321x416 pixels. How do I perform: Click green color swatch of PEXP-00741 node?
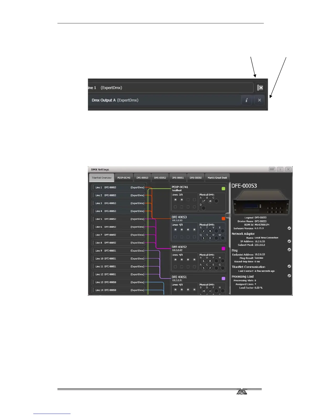[x=223, y=188]
